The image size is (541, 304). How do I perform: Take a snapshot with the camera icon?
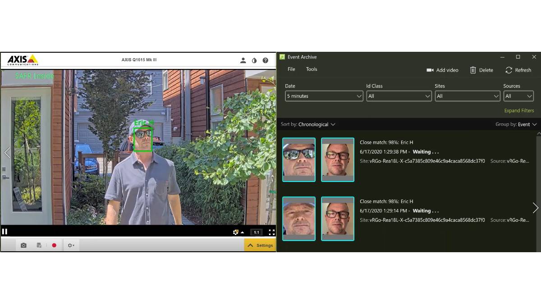tap(23, 245)
